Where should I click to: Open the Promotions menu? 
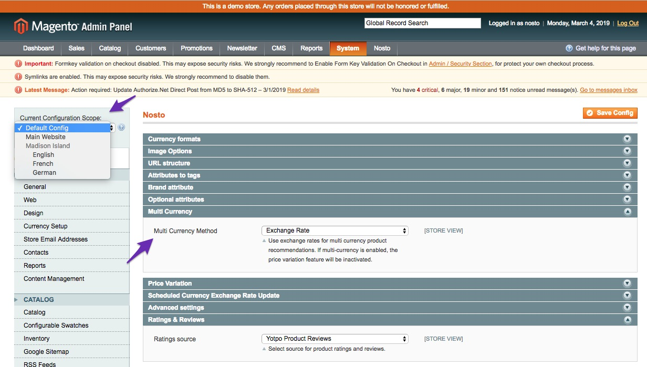[x=196, y=48]
